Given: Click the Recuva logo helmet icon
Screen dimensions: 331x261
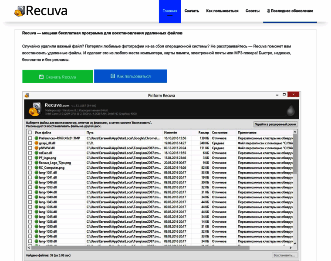Looking at the screenshot, I should [20, 11].
